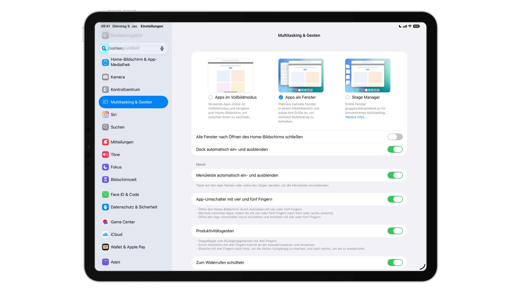Go to Bildschirmzeit settings
This screenshot has height=293, width=521.
(133, 180)
